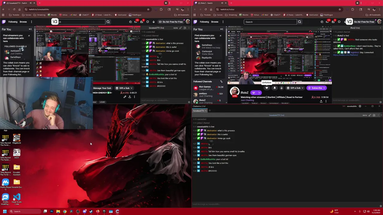The width and height of the screenshot is (383, 215).
Task: Click Following in iRoloZ Twitch window
Action: (x=204, y=22)
